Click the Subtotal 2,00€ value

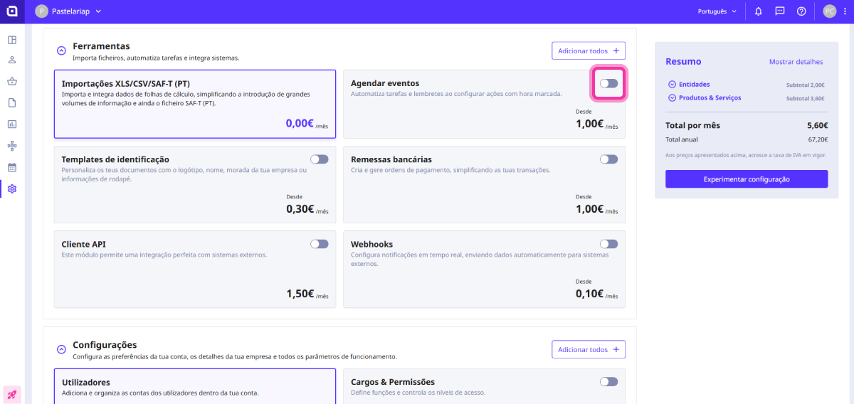coord(805,85)
